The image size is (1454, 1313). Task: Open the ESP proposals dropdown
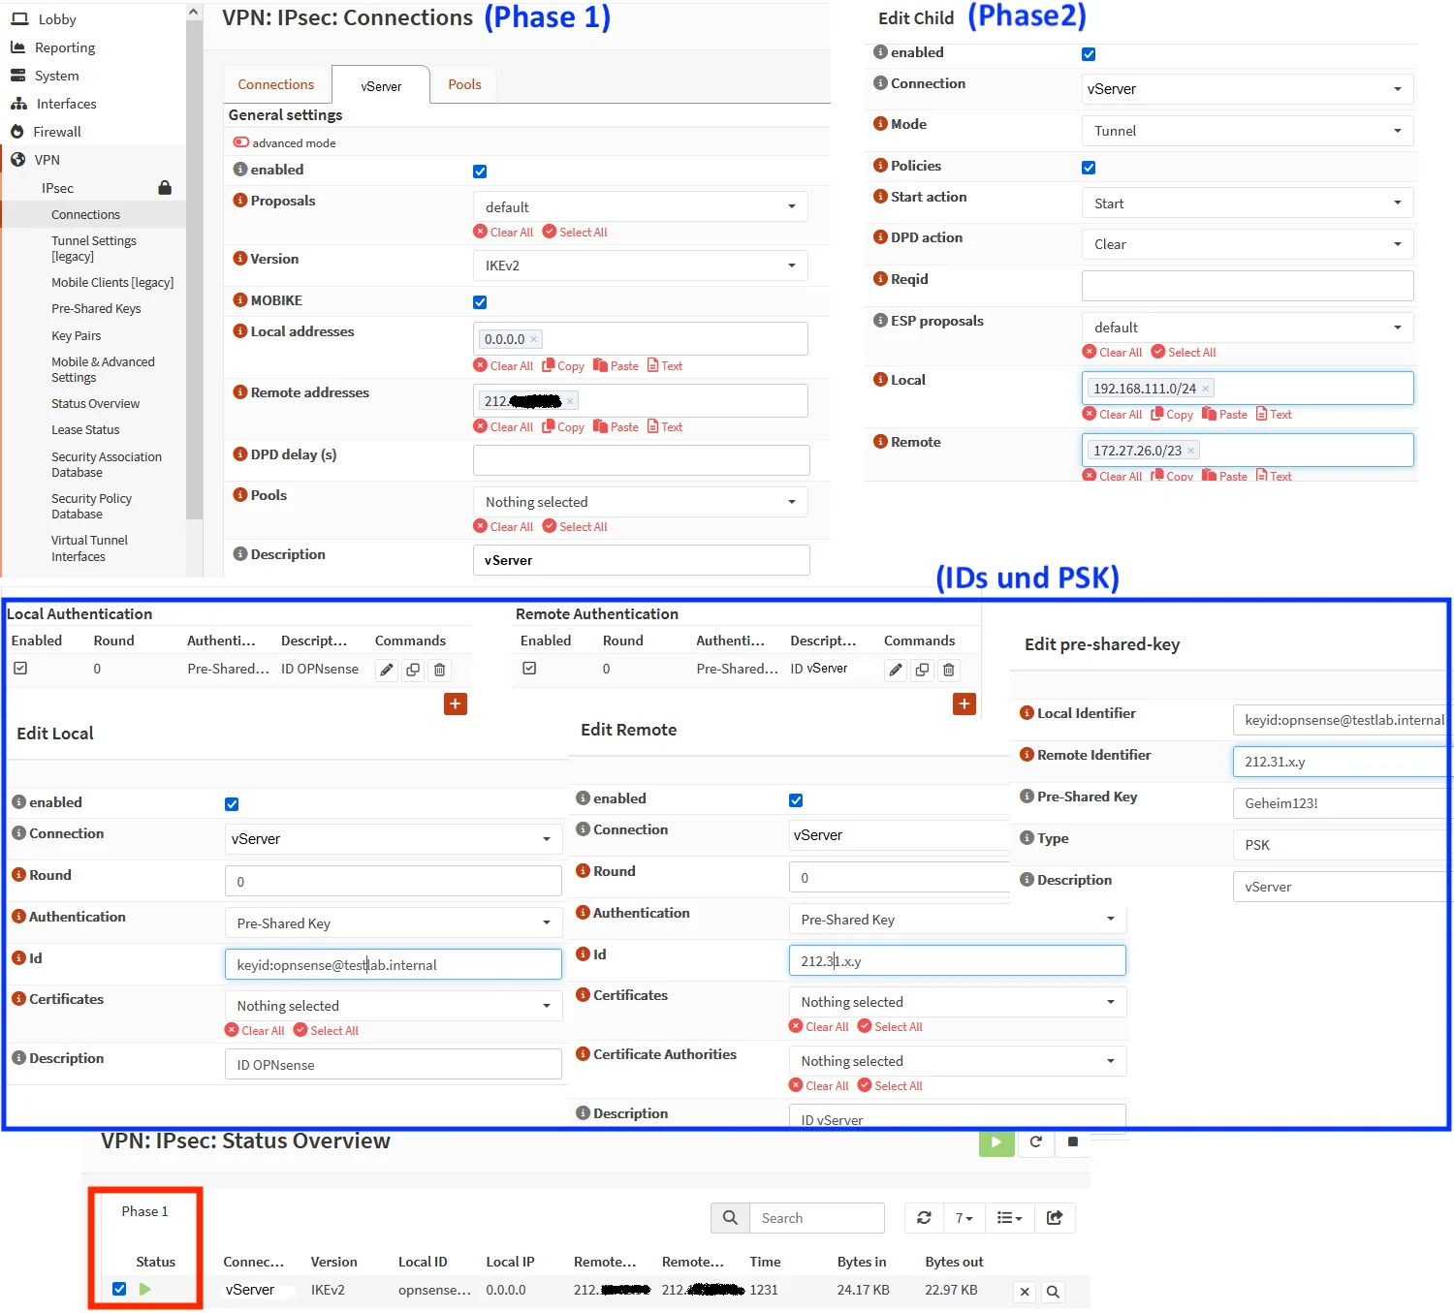point(1248,328)
